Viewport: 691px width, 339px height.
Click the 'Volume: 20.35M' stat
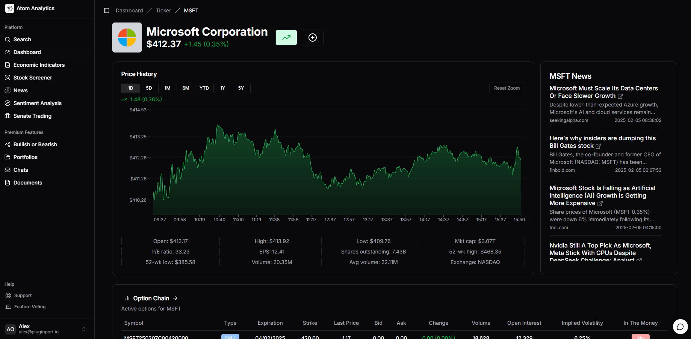(272, 262)
